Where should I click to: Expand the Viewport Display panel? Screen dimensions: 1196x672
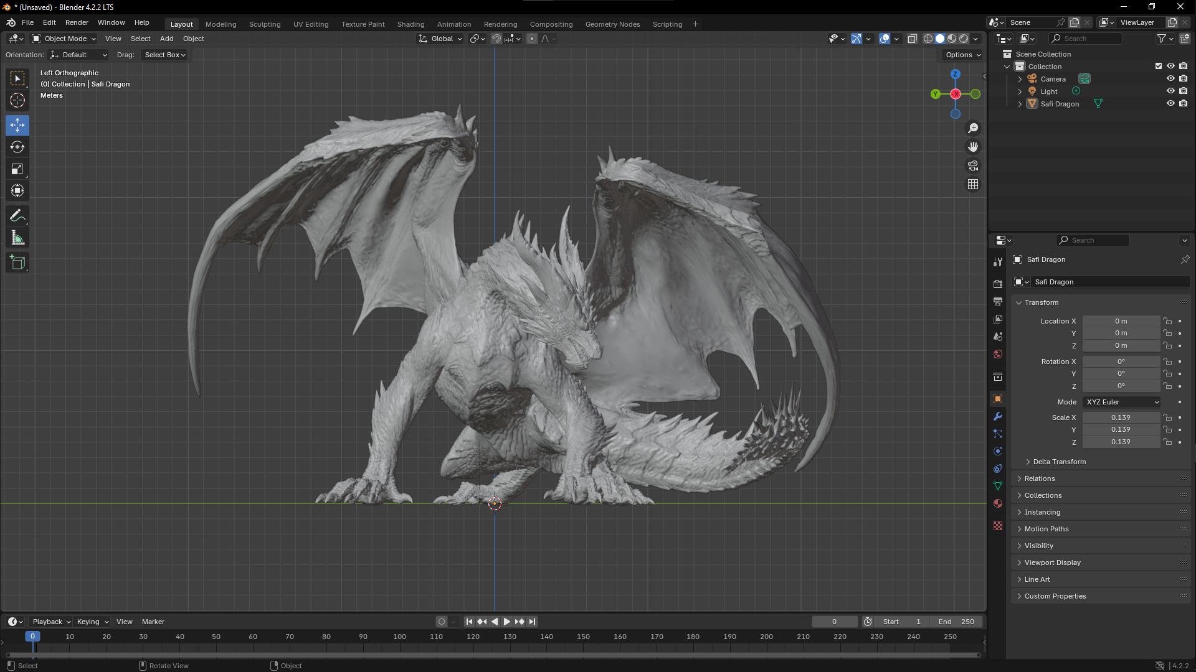coord(1052,562)
